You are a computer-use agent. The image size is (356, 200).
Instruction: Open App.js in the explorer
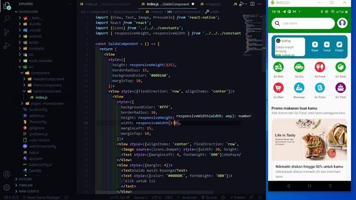tap(33, 153)
